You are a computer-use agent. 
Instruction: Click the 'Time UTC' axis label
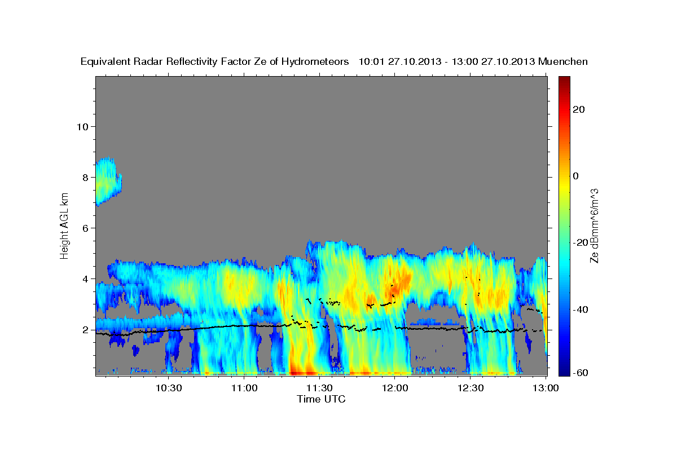(321, 399)
